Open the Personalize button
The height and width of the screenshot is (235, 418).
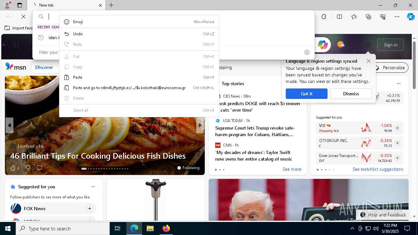pyautogui.click(x=390, y=68)
